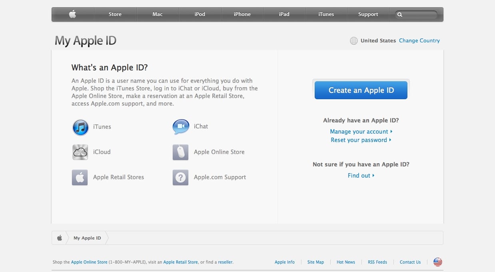
Task: Click the magnifying glass search icon
Action: (x=399, y=15)
